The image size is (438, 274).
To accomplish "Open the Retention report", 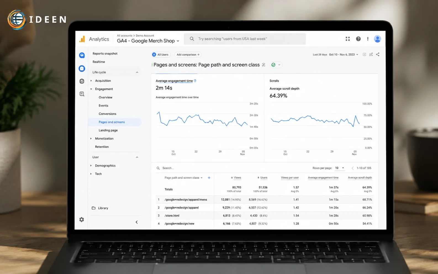I will coord(102,147).
